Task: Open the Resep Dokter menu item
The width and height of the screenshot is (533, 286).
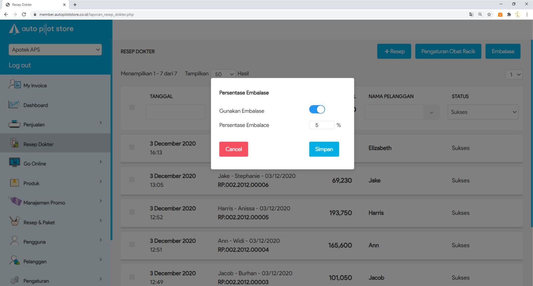Action: pyautogui.click(x=38, y=144)
